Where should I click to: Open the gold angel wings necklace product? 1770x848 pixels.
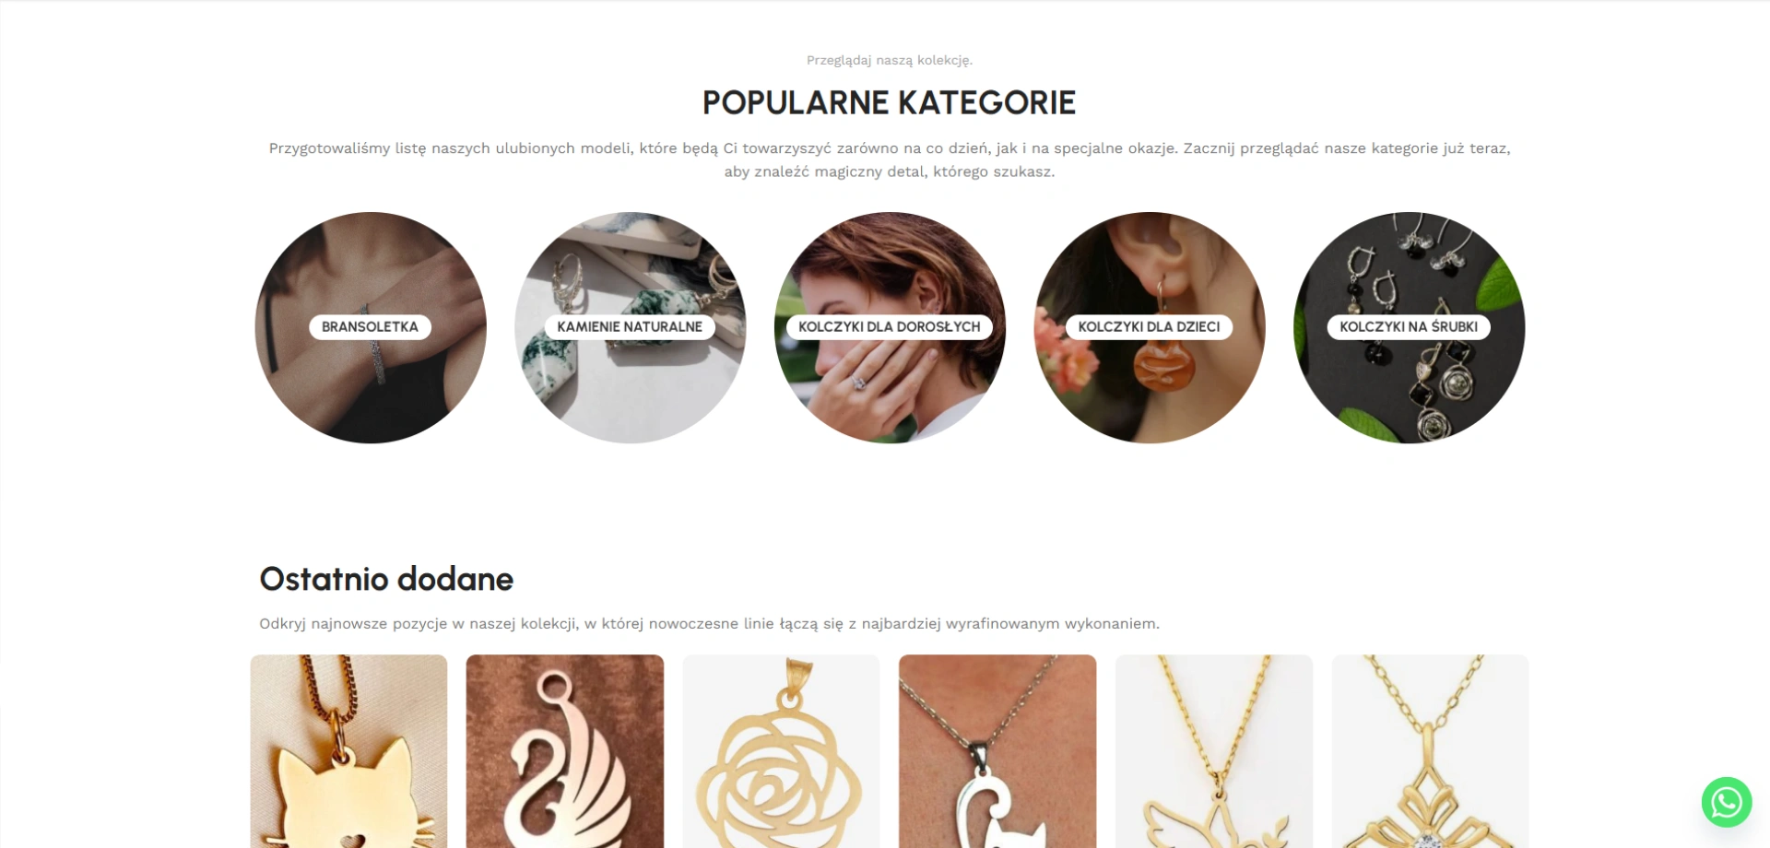[x=1214, y=751]
